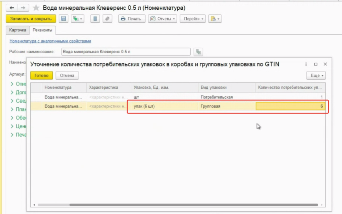The height and width of the screenshot is (214, 342).
Task: Click the forward navigation arrow
Action: tap(23, 7)
